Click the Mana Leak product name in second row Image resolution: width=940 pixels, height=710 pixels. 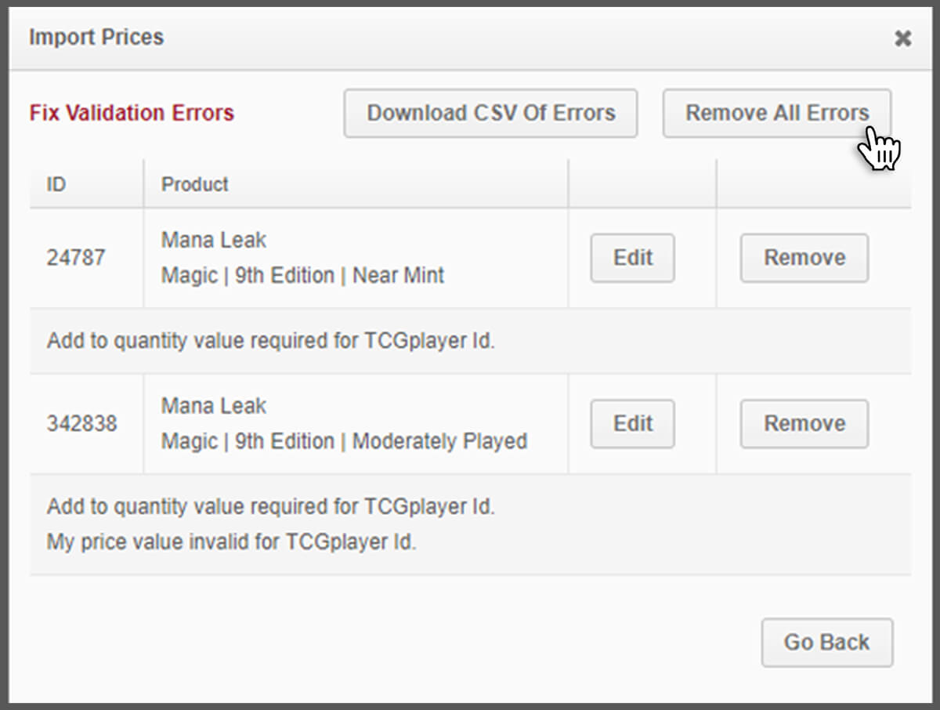click(213, 405)
